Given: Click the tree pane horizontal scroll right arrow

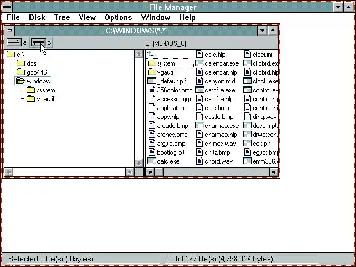Looking at the screenshot, I should click(130, 172).
